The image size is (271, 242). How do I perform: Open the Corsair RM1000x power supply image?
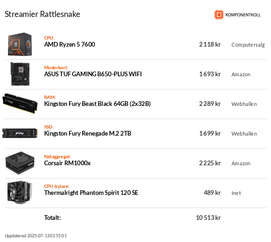tap(20, 163)
